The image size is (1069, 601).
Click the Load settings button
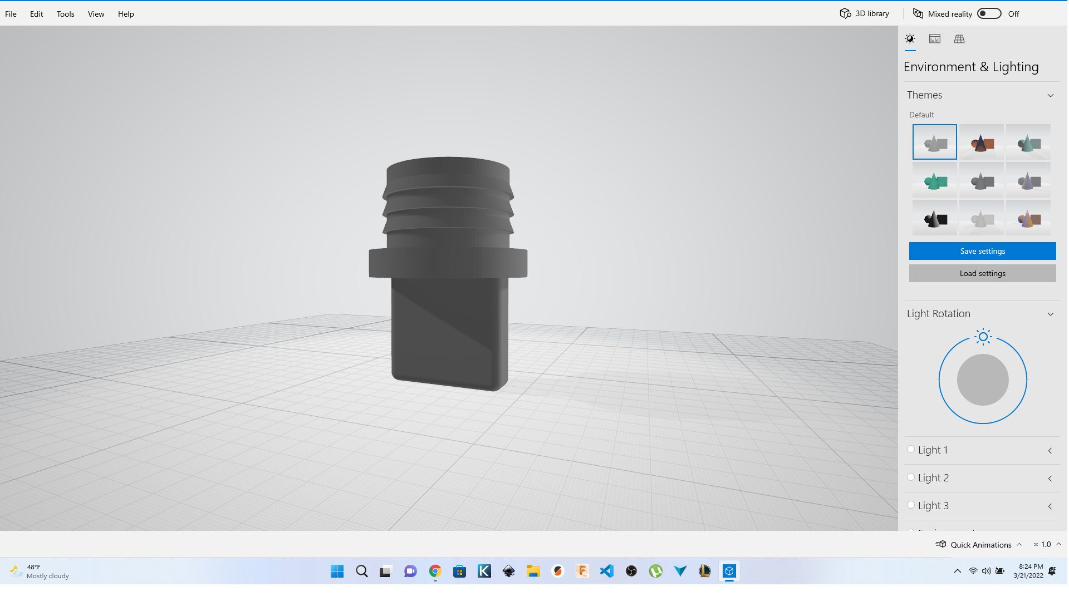tap(982, 273)
